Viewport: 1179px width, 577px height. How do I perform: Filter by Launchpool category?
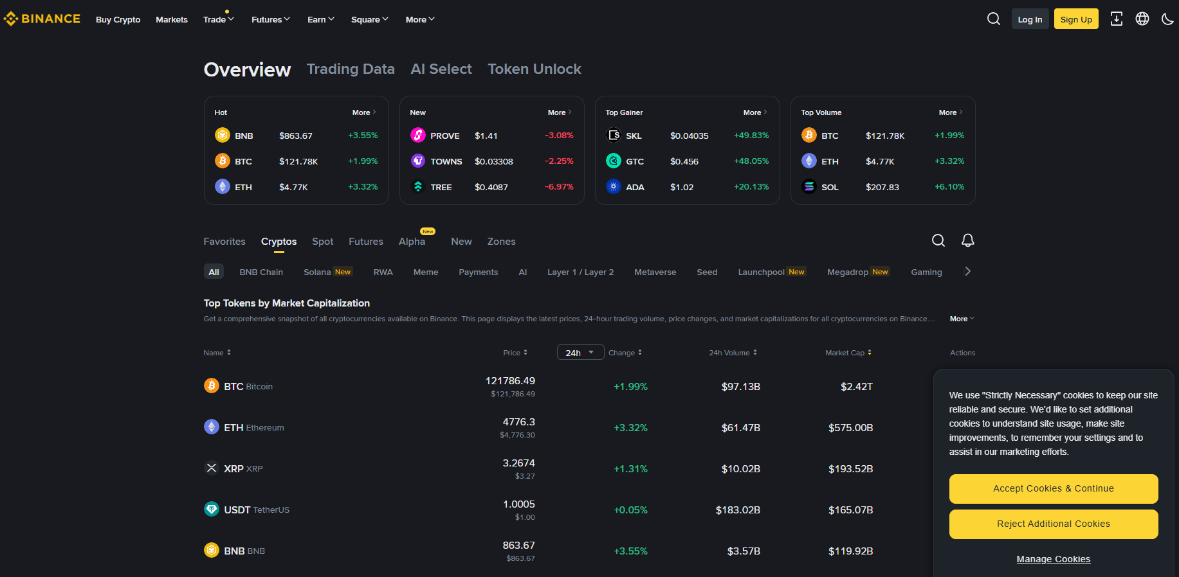[x=771, y=272]
